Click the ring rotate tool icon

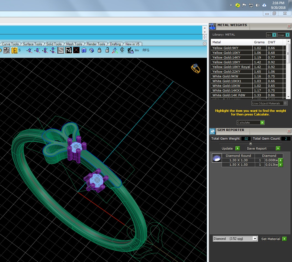coord(122,50)
